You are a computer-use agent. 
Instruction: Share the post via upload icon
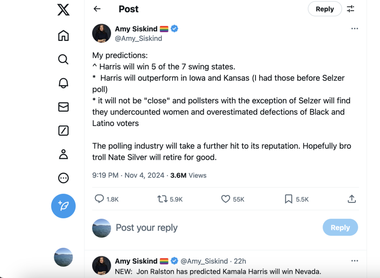[x=352, y=199]
